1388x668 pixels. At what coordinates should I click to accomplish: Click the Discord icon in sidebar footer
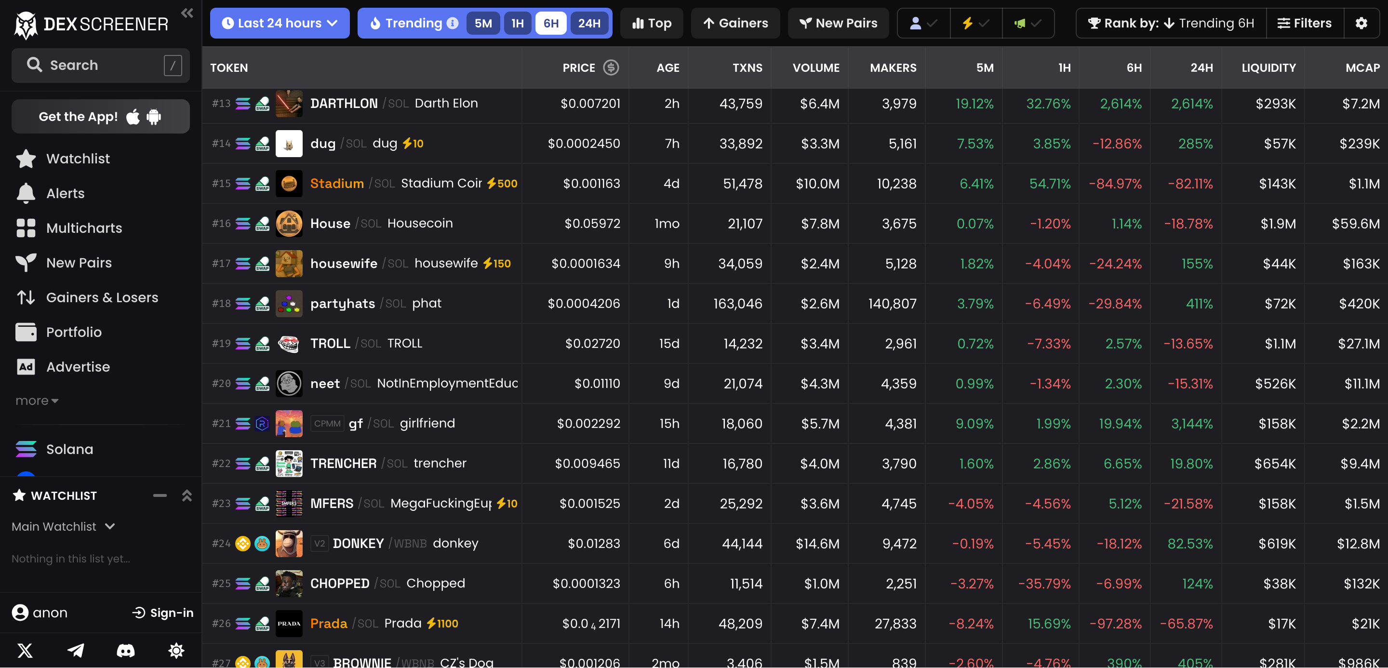click(125, 650)
